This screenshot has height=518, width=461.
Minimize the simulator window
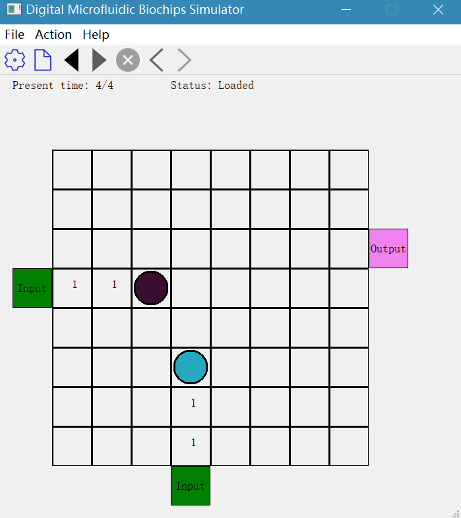point(346,10)
